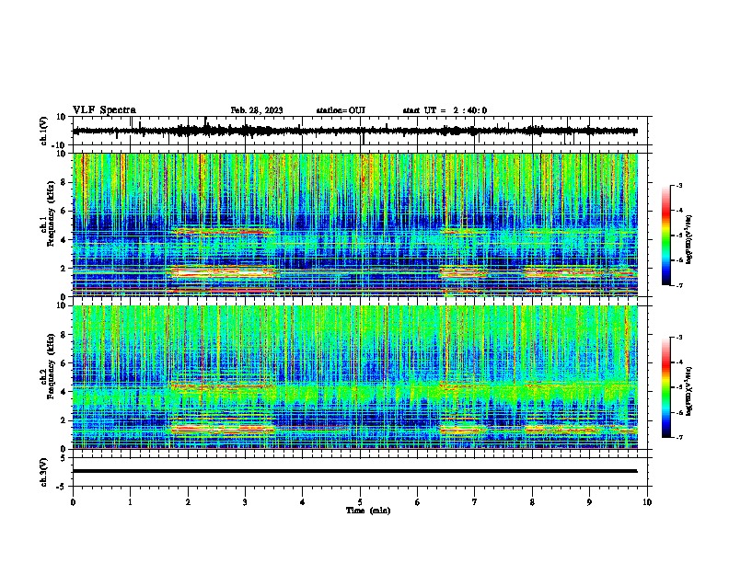
Task: Select the "station=OUJ" header text
Action: [x=341, y=110]
